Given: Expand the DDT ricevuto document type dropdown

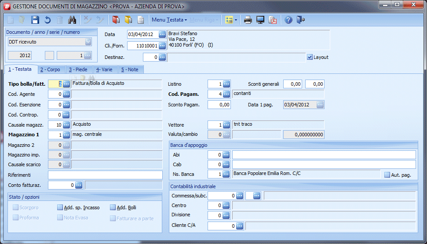Looking at the screenshot, I should [x=88, y=42].
